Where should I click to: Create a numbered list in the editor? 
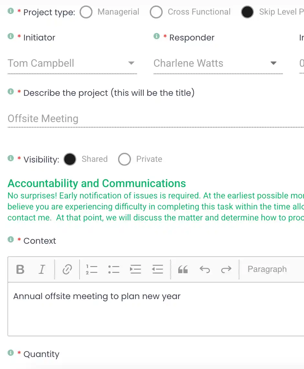coord(92,269)
